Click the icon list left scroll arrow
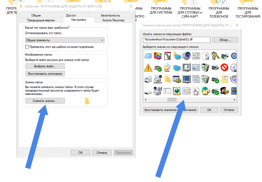The height and width of the screenshot is (182, 262). point(146,100)
